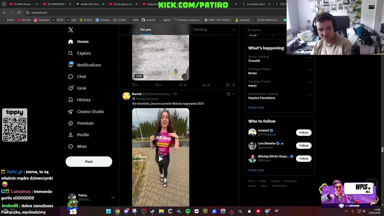Open Bartek's profile avatar
Image resolution: width=384 pixels, height=216 pixels.
click(x=126, y=96)
